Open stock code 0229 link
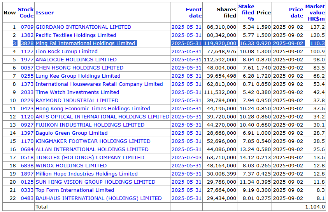The width and height of the screenshot is (328, 212). 27,100
